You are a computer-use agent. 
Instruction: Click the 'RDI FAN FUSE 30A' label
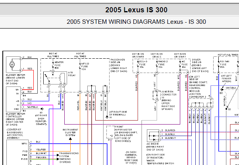pos(225,64)
